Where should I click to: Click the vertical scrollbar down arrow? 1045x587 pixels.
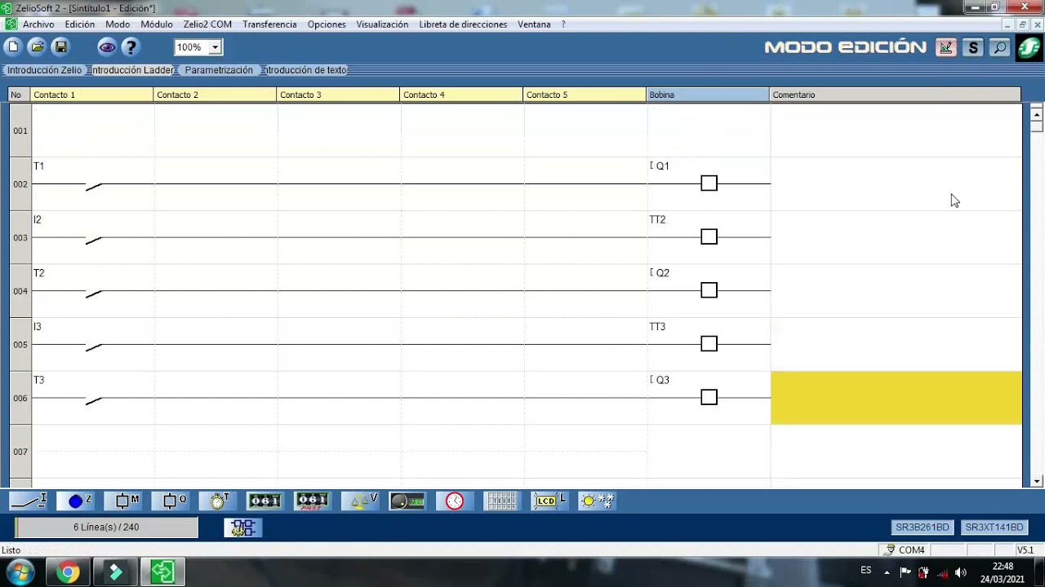point(1037,481)
